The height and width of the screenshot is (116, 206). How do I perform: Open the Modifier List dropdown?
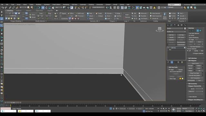tap(176, 32)
